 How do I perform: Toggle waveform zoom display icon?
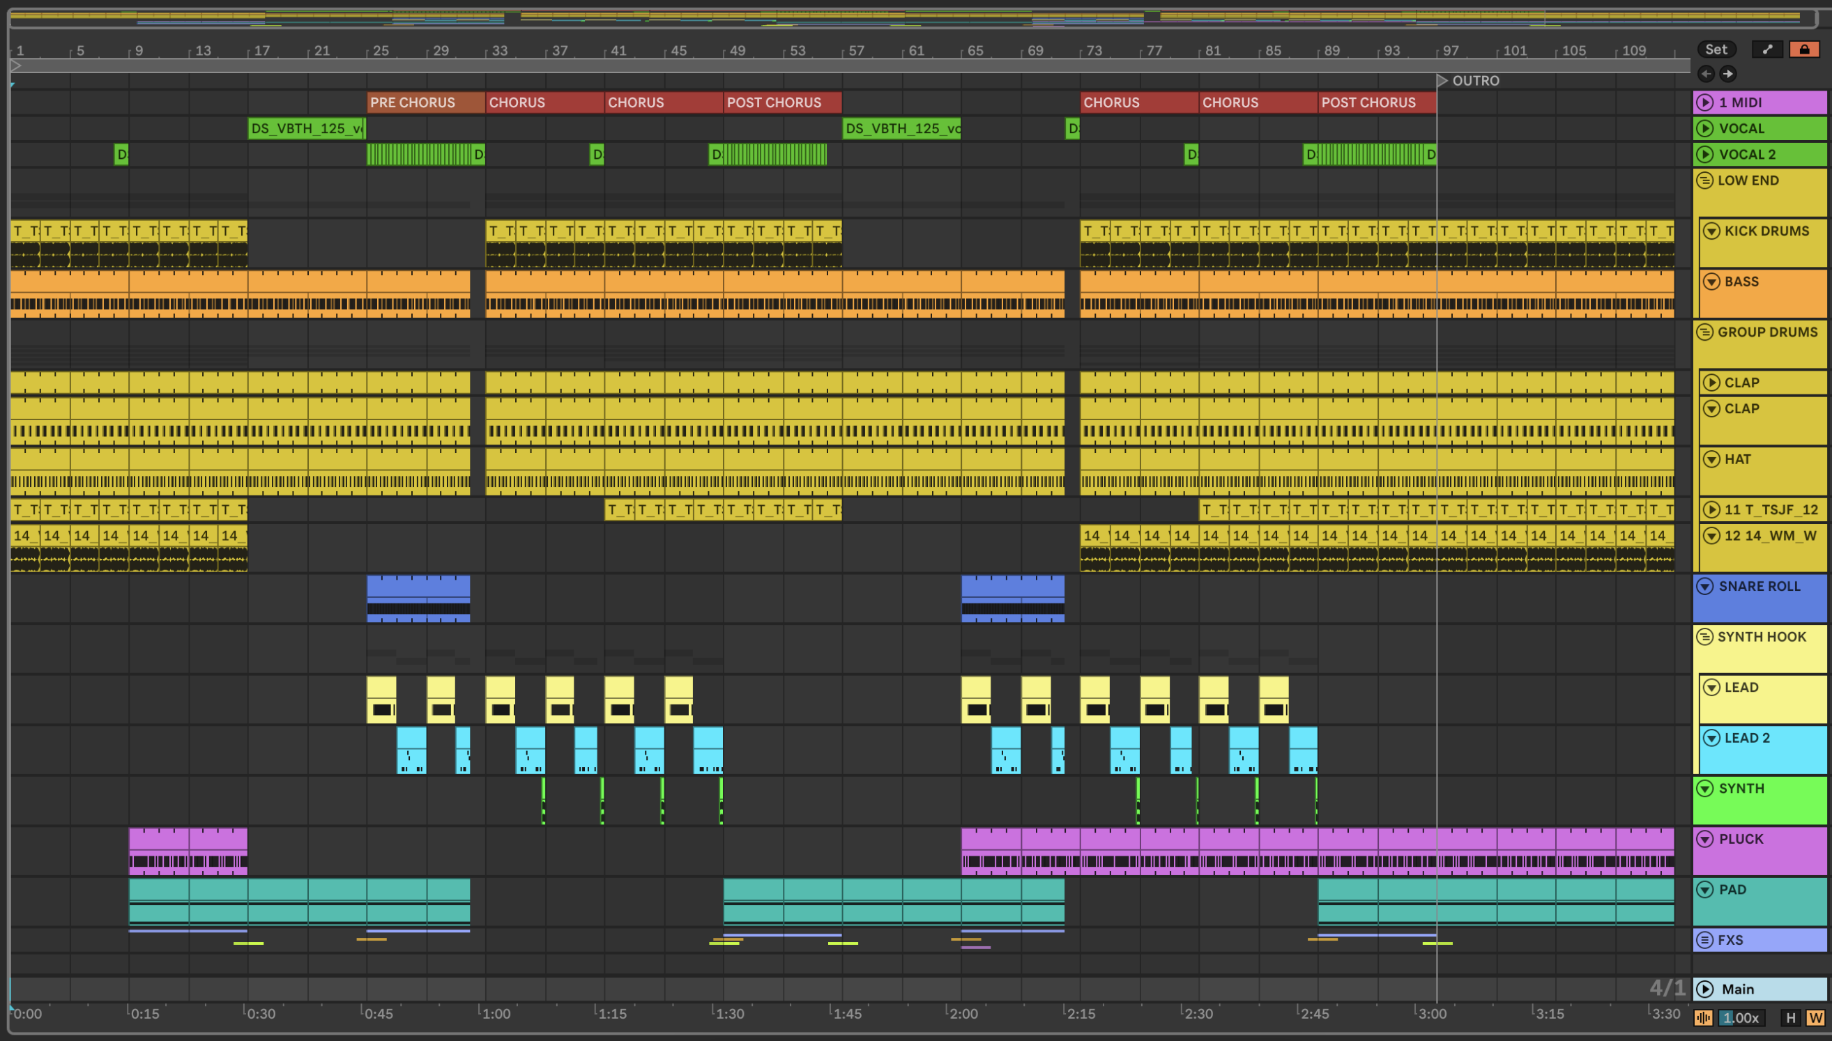[x=1703, y=1017]
